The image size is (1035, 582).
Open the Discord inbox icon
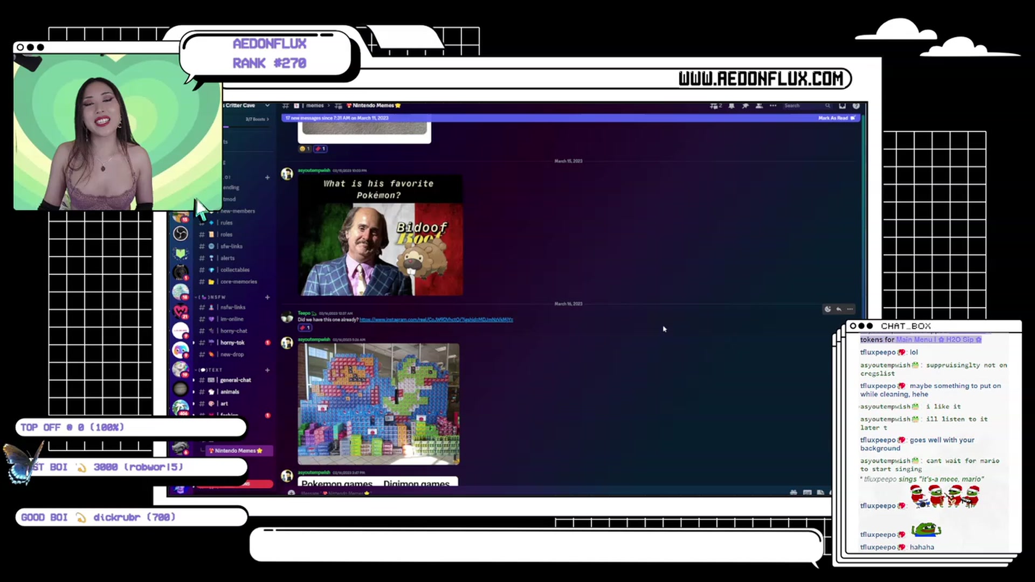point(842,106)
